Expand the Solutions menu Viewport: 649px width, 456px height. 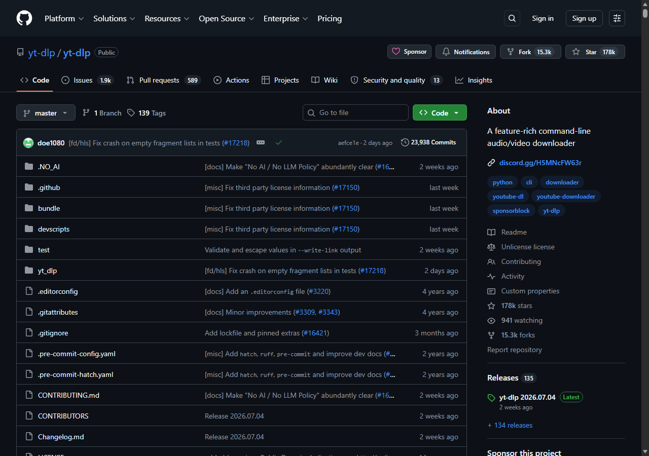tap(114, 18)
